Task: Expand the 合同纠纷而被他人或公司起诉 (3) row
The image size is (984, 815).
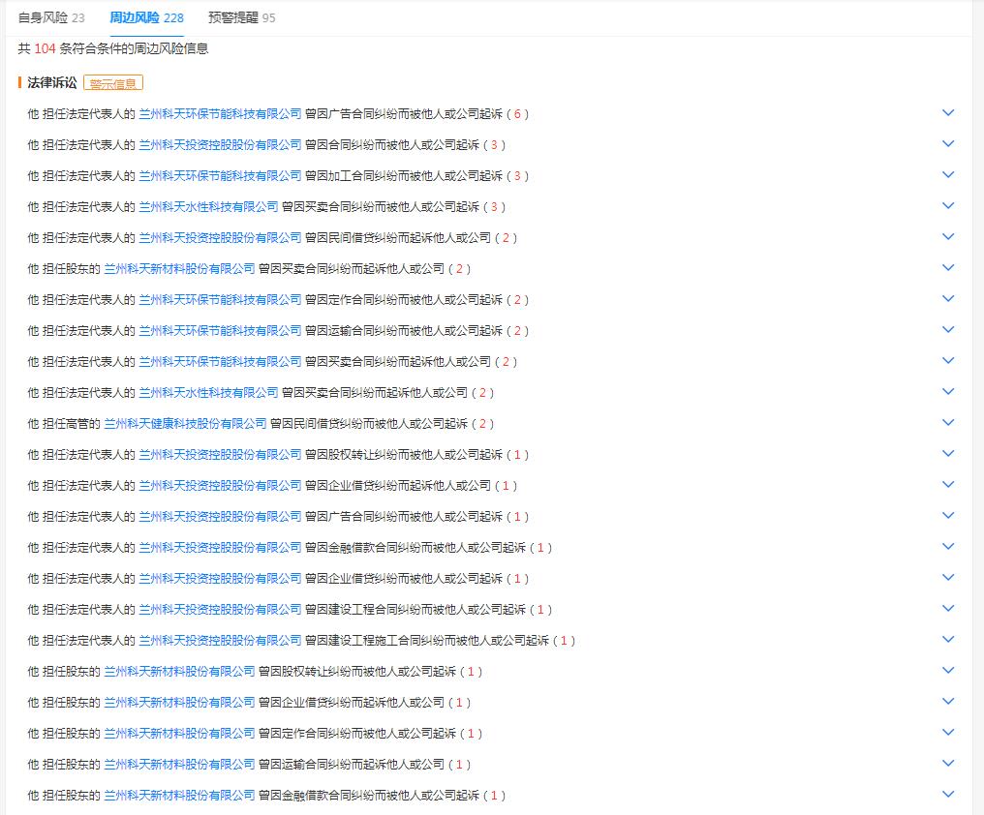Action: tap(948, 143)
